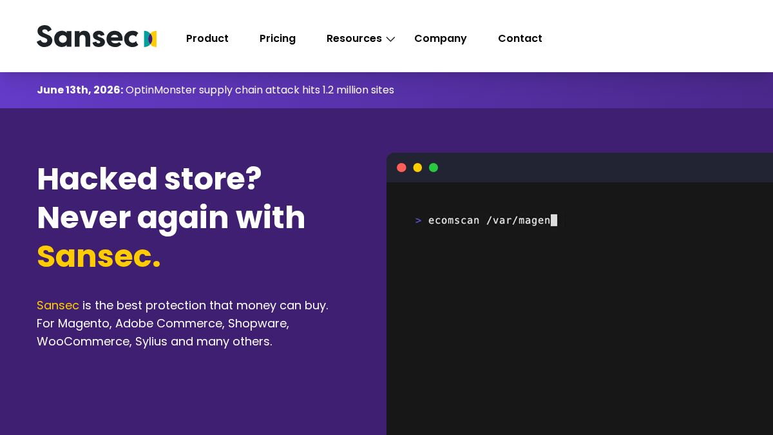Open the OptinMonster supply chain attack news
This screenshot has width=773, height=435.
260,90
